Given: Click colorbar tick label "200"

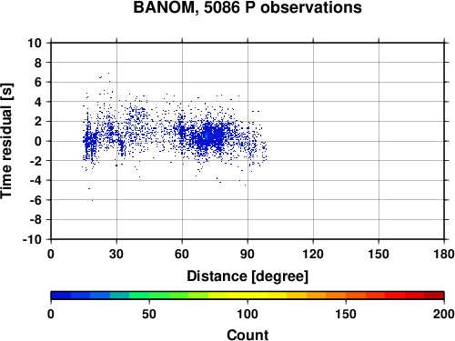Looking at the screenshot, I should tap(444, 314).
